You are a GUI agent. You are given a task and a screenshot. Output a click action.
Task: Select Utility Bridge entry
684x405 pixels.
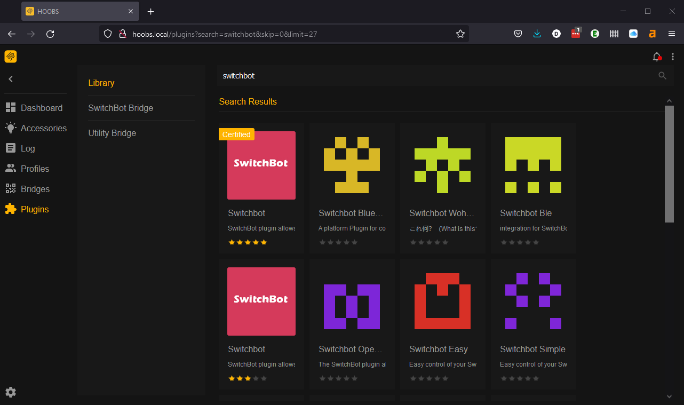(x=112, y=133)
